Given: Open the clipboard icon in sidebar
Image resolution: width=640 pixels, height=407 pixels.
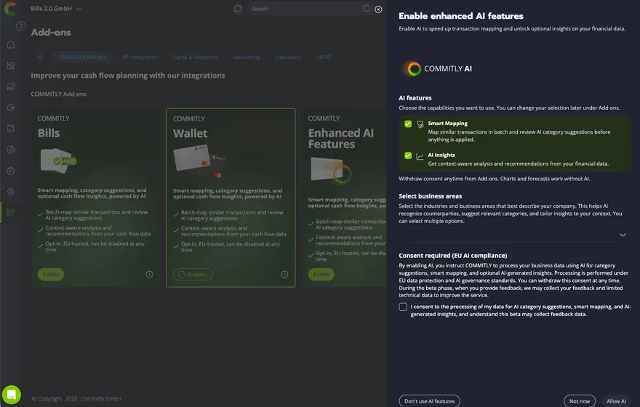Looking at the screenshot, I should [x=11, y=171].
